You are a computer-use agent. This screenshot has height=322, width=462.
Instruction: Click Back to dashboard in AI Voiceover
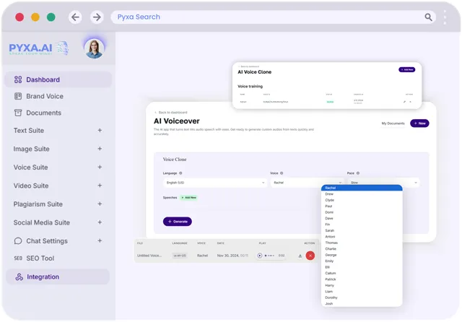point(171,113)
